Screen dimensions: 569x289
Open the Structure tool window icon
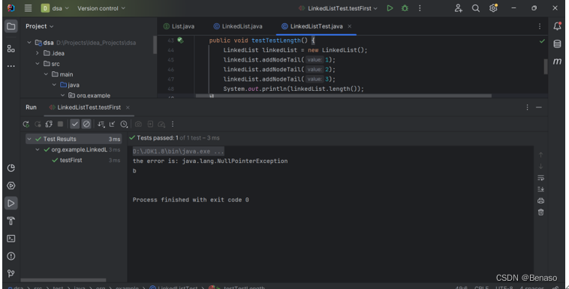tap(11, 48)
